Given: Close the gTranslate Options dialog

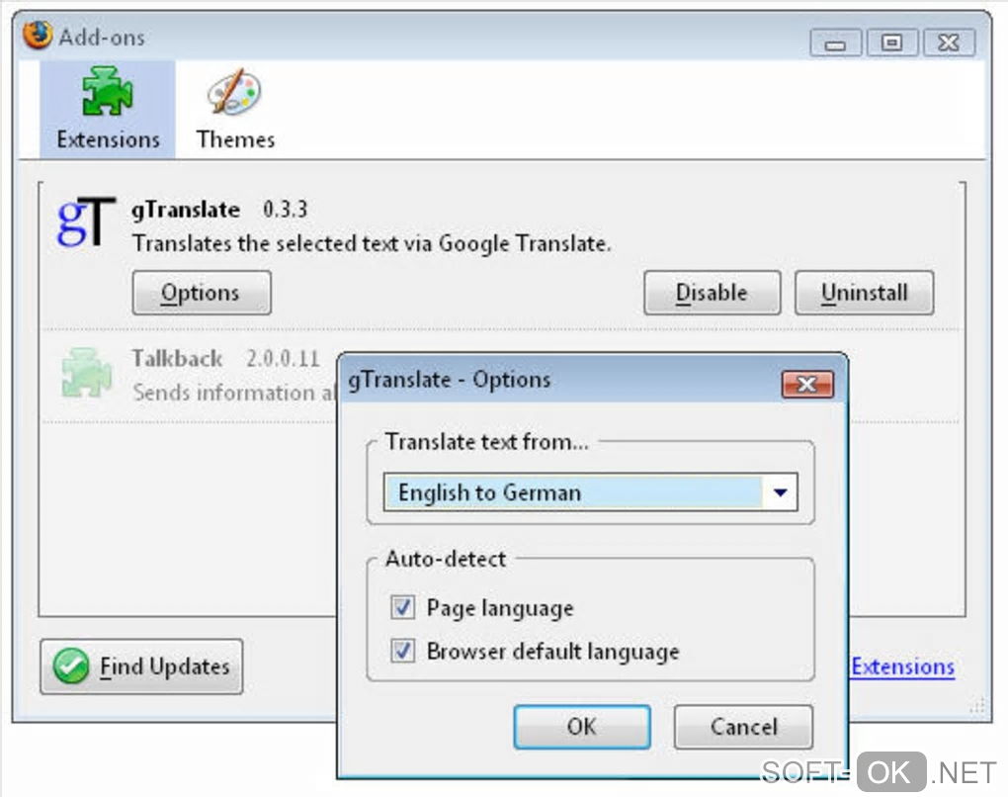Looking at the screenshot, I should [x=807, y=385].
